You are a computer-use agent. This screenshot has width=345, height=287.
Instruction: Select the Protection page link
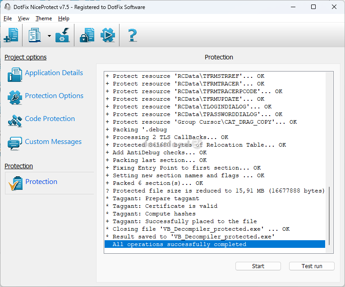click(x=41, y=181)
